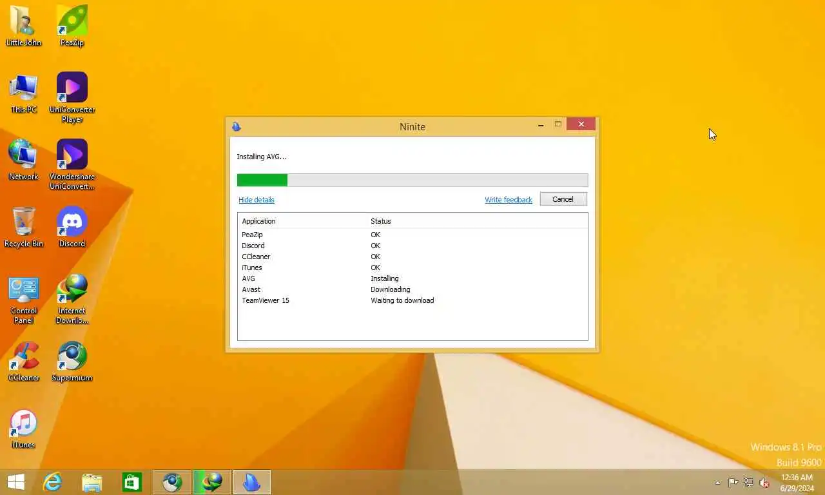Image resolution: width=825 pixels, height=495 pixels.
Task: Switch to Supermium in taskbar
Action: pyautogui.click(x=172, y=481)
